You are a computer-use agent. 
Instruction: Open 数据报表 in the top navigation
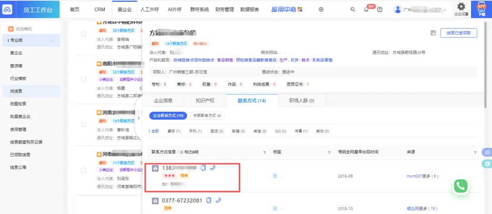tap(250, 10)
